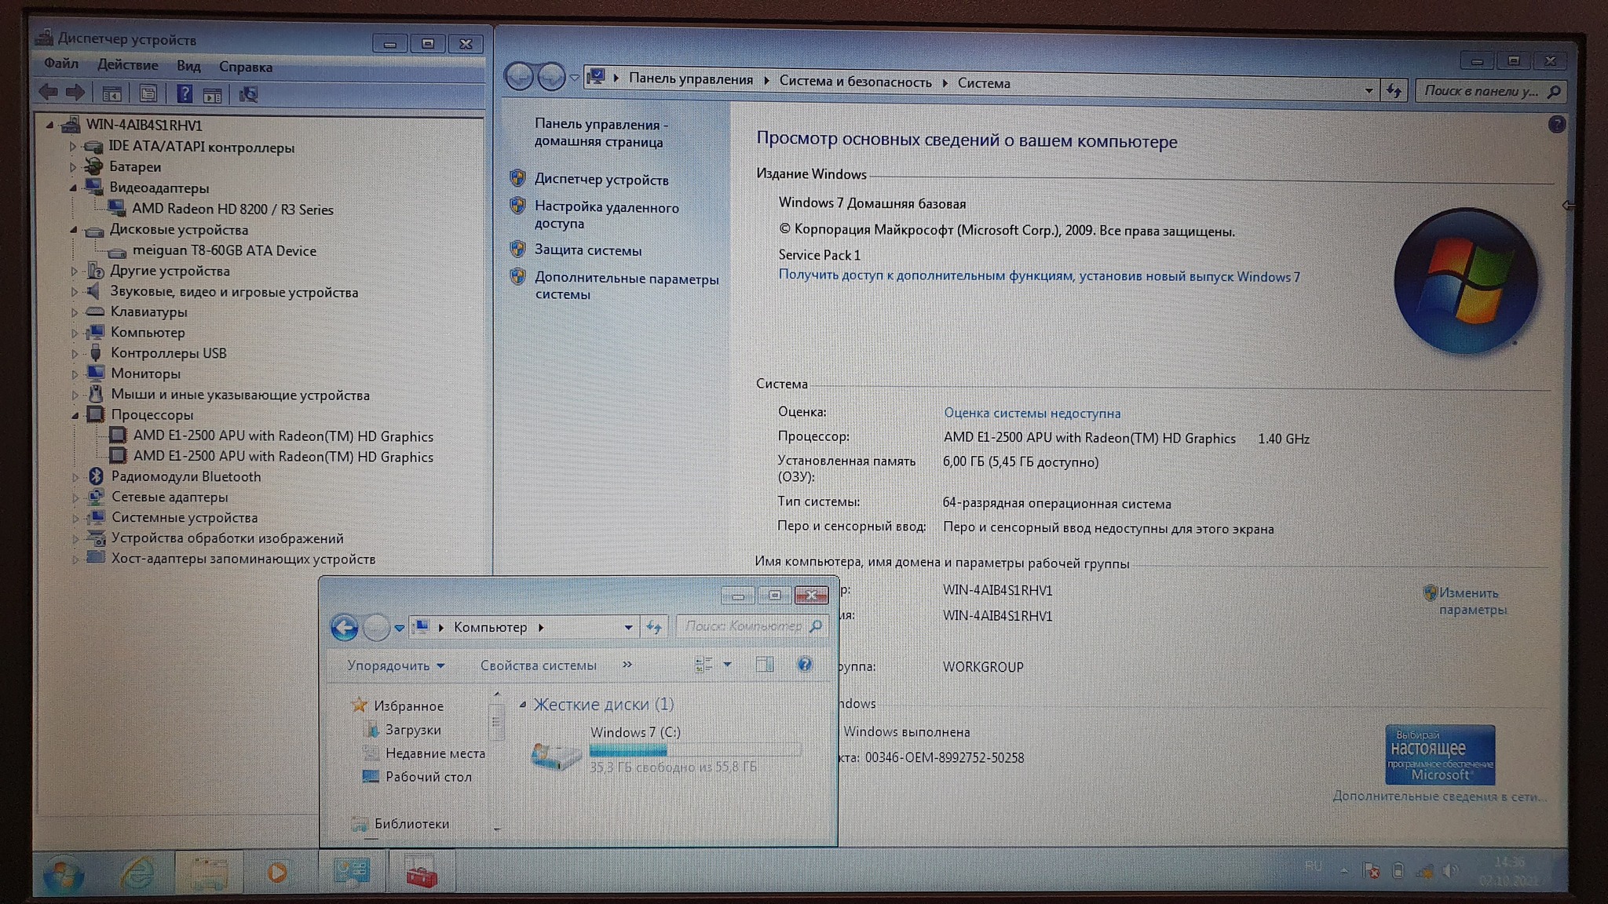Open Internet Explorer from the taskbar
This screenshot has height=904, width=1608.
click(138, 872)
